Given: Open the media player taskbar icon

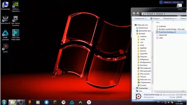Looking at the screenshot, I should pyautogui.click(x=38, y=102).
